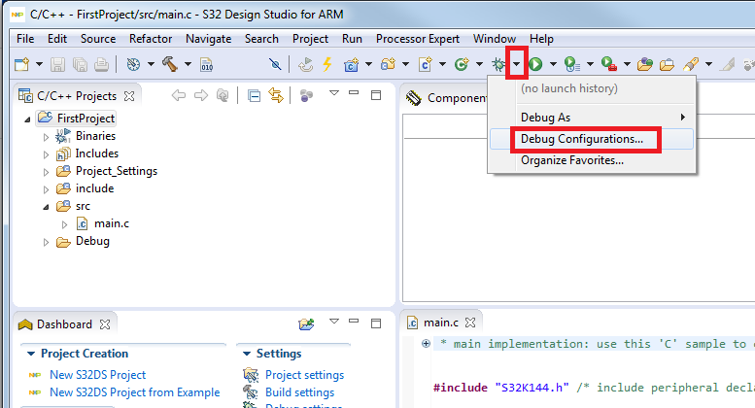Open the Navigate menu
The height and width of the screenshot is (408, 755).
(x=209, y=39)
